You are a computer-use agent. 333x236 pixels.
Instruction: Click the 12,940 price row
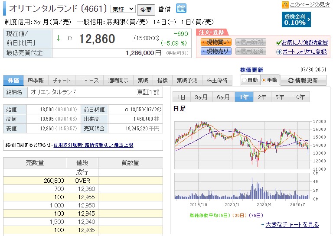pos(83,222)
